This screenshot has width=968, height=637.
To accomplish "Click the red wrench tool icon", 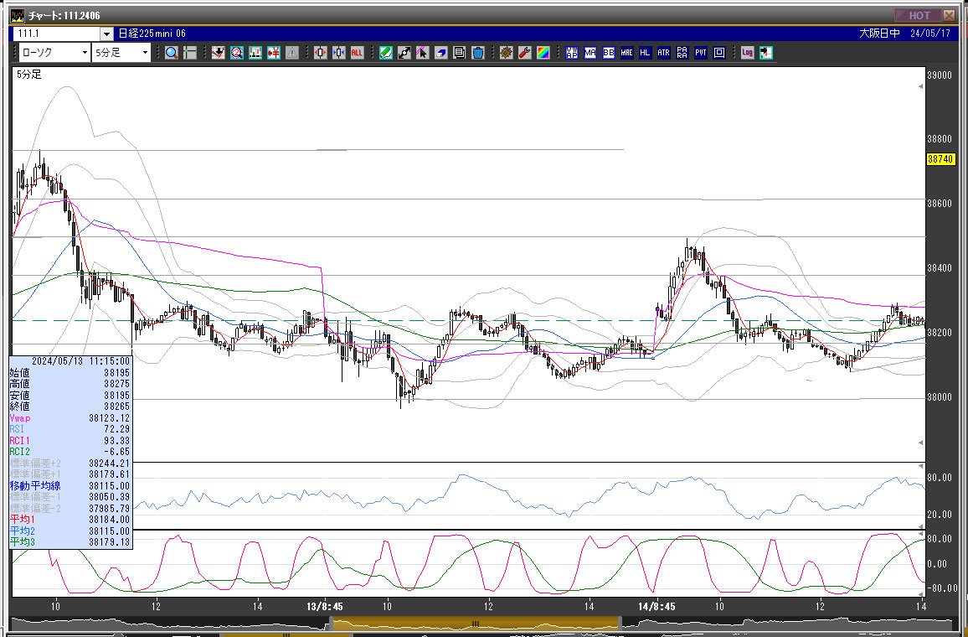I will coord(525,53).
